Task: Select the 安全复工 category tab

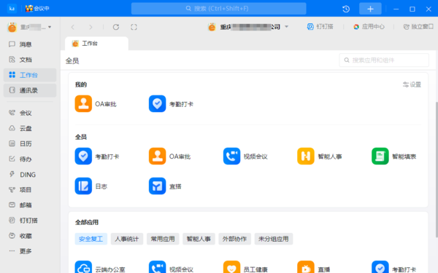Action: click(91, 239)
